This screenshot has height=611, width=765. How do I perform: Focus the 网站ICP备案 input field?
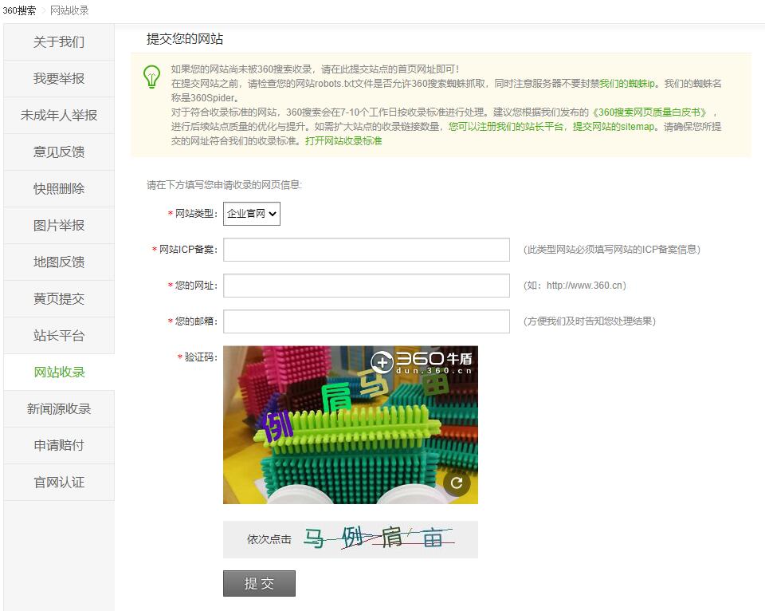tap(367, 250)
